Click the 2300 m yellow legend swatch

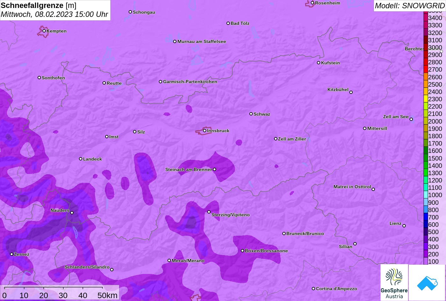pos(426,99)
